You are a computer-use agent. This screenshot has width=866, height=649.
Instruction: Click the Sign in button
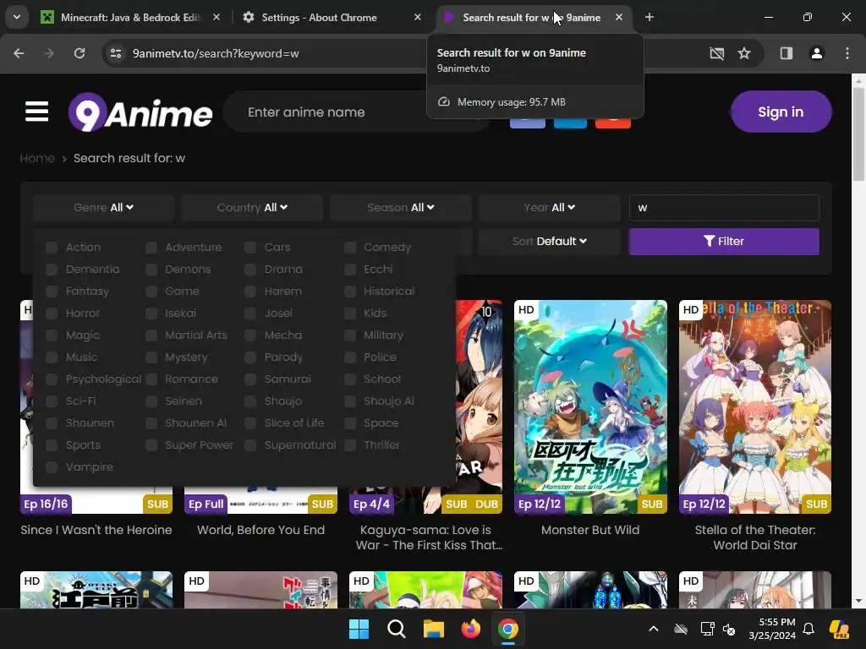click(x=781, y=112)
